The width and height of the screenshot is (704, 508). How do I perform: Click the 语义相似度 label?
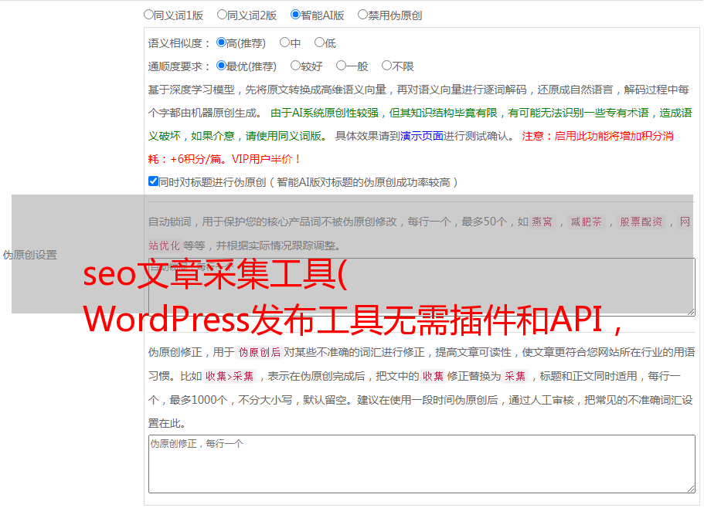(179, 43)
